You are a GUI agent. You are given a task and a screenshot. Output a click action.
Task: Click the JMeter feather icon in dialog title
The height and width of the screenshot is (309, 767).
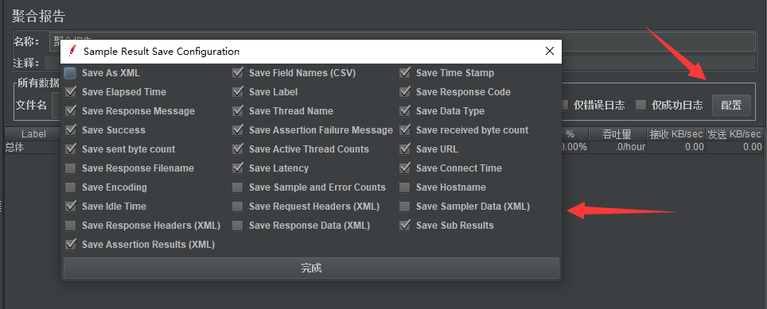73,51
